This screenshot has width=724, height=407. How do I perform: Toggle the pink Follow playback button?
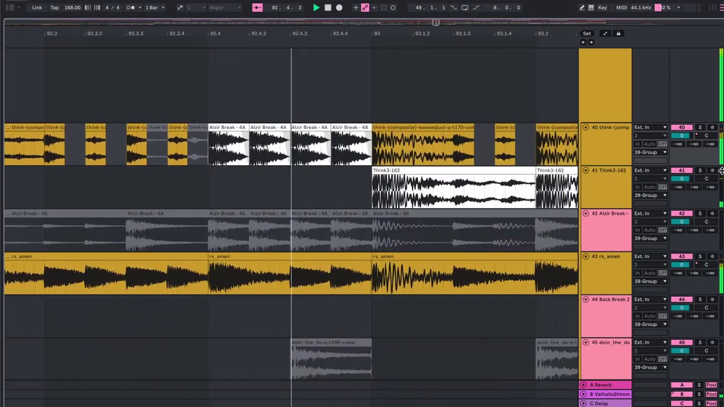point(257,7)
